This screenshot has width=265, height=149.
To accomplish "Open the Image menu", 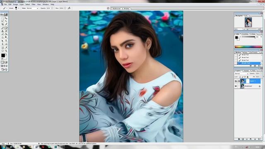I will (15, 5).
